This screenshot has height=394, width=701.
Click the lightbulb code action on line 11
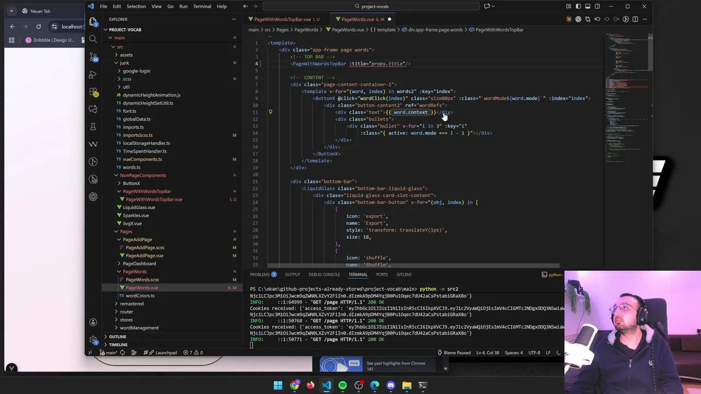click(x=270, y=112)
